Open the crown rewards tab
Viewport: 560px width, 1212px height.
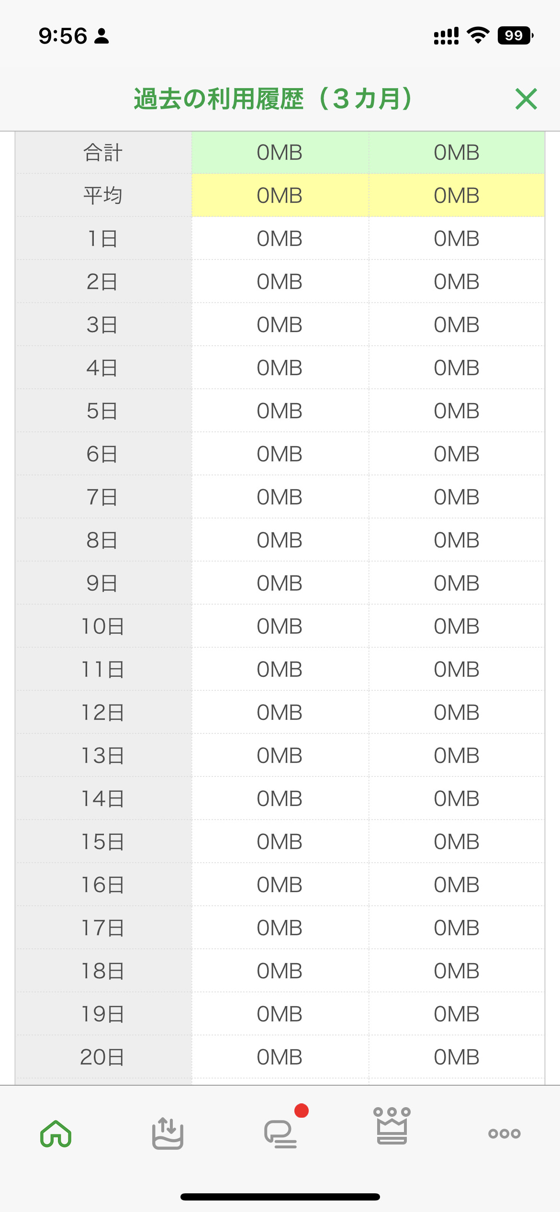tap(392, 1126)
